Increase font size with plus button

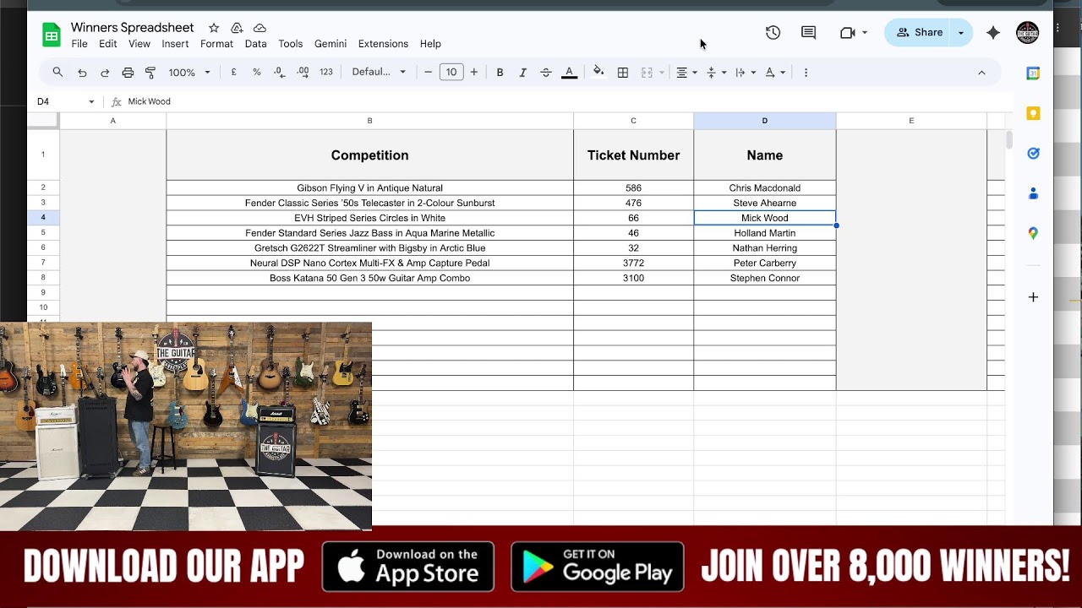(473, 73)
